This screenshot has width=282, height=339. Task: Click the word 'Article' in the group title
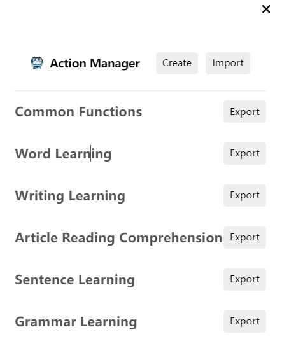tap(36, 238)
